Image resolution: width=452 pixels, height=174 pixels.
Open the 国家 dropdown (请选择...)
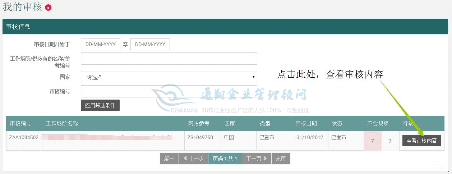[169, 77]
